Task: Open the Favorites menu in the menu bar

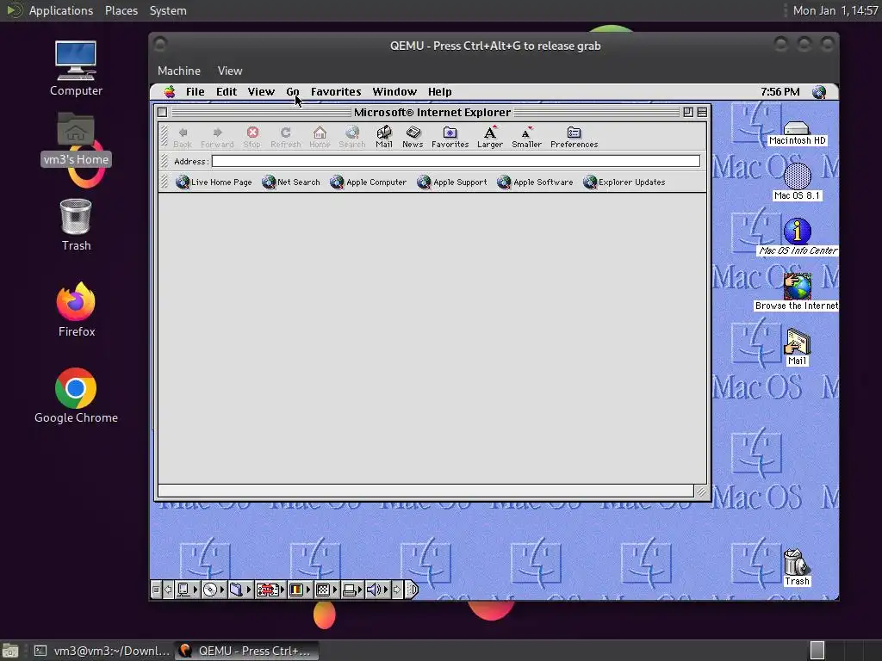Action: (x=336, y=91)
